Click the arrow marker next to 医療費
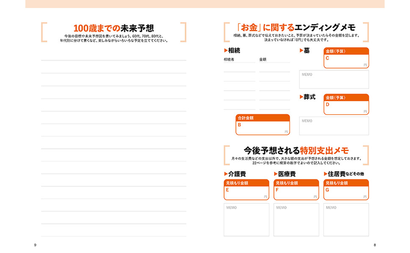 click(276, 174)
